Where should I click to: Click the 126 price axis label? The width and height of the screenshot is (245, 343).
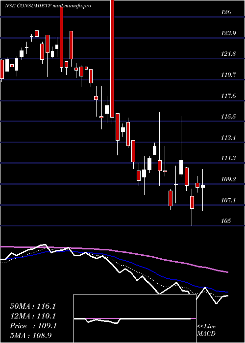coord(226,12)
